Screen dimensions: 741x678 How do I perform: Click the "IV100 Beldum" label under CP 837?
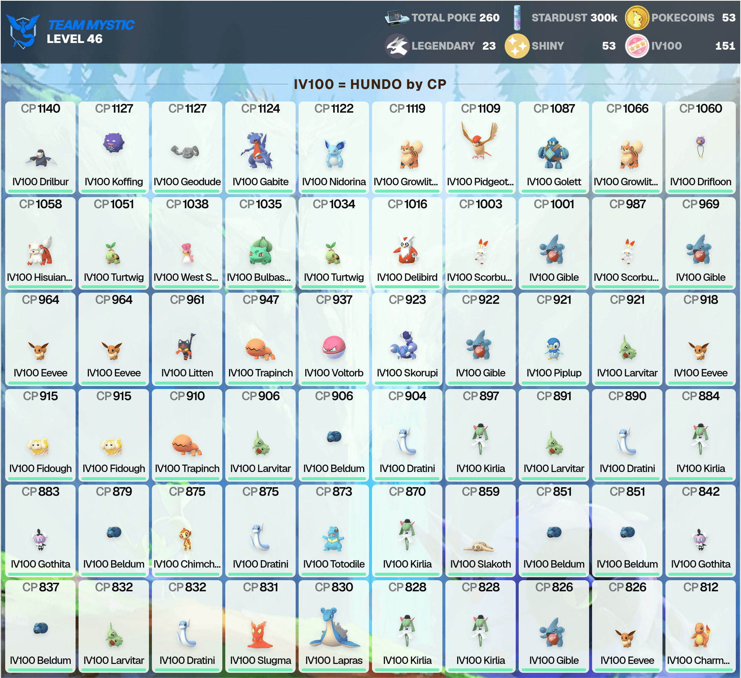coord(40,660)
